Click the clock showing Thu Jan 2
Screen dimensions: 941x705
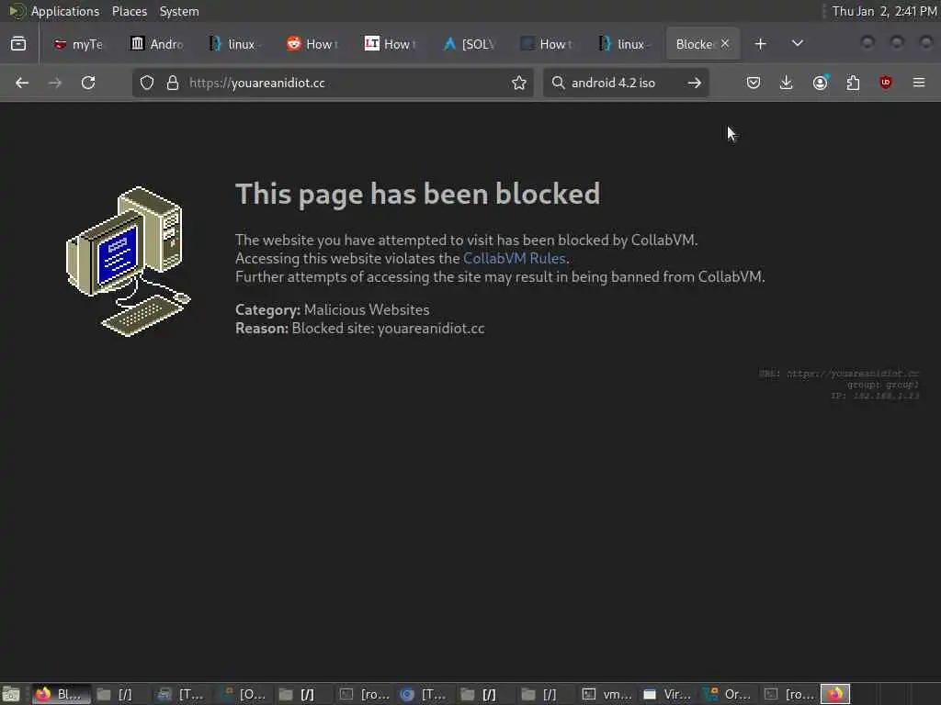pyautogui.click(x=885, y=11)
